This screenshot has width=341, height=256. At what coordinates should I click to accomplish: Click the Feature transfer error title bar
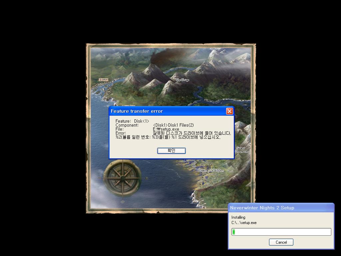[x=171, y=111]
